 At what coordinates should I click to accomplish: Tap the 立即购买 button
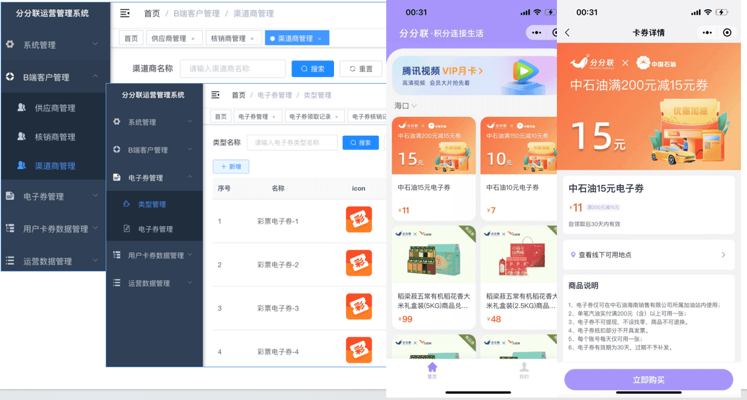(649, 380)
